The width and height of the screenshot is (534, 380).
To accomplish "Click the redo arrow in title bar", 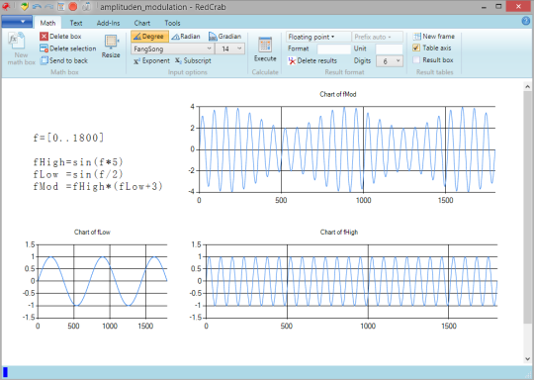I will coord(48,7).
